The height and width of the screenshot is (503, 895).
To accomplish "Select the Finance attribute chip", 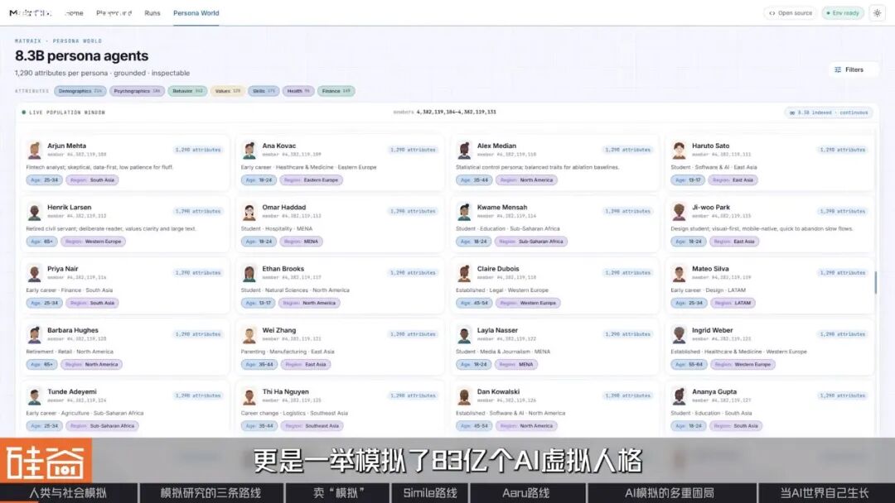I will pyautogui.click(x=336, y=91).
